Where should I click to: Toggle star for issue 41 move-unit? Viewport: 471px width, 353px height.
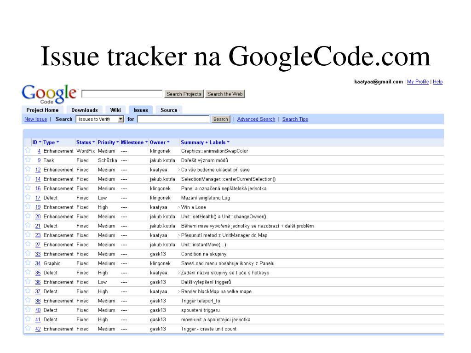click(28, 319)
